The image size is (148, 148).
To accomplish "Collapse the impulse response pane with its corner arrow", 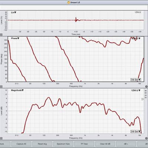I will coord(1,34).
